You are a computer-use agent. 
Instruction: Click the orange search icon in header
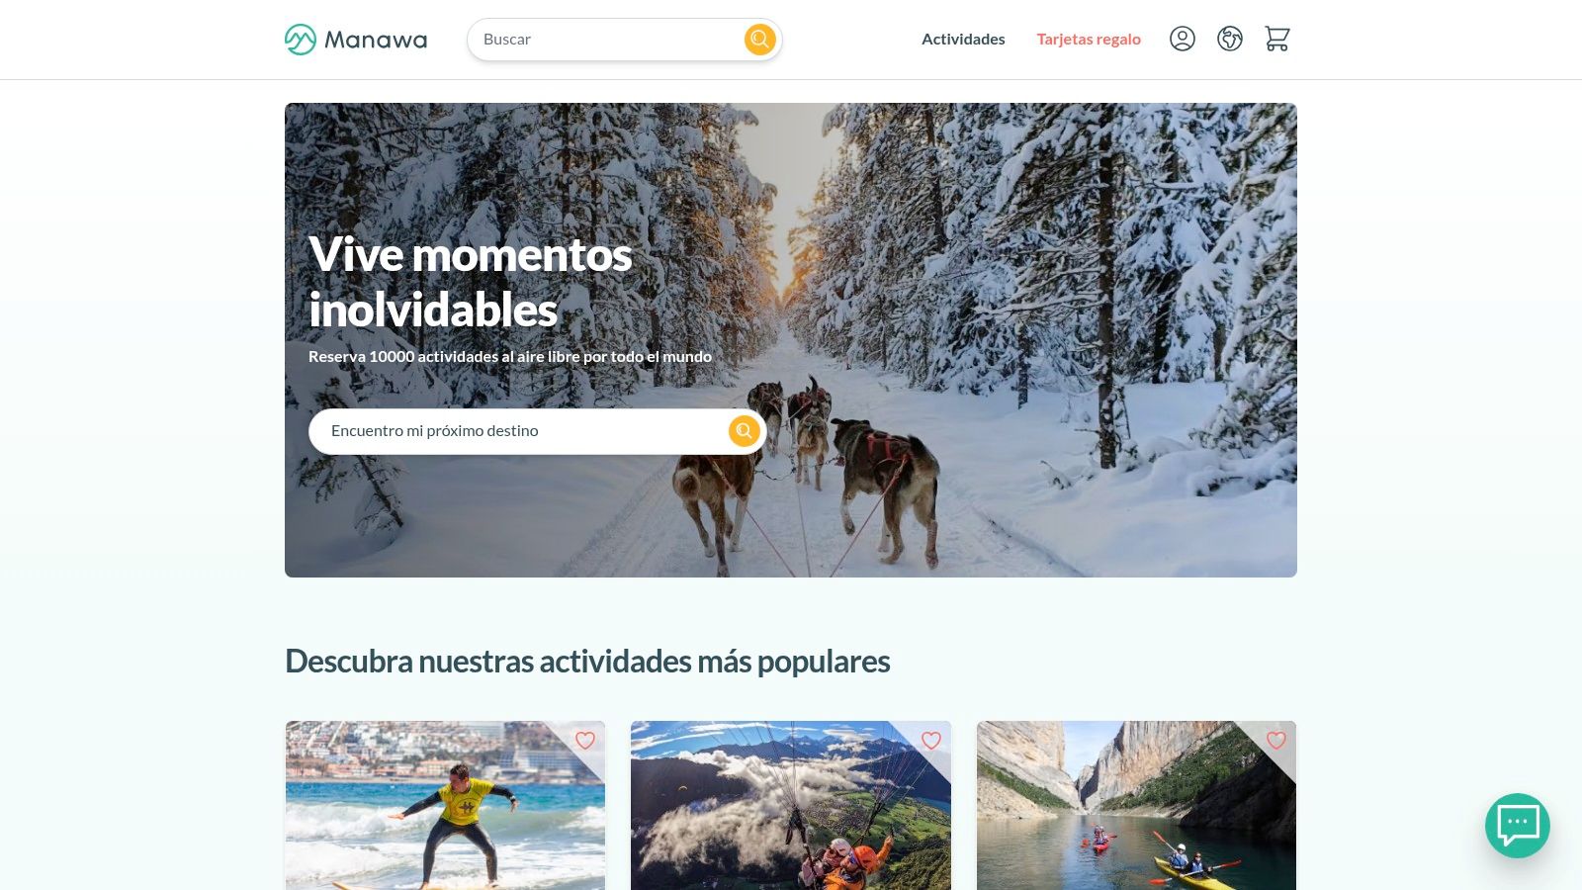pyautogui.click(x=759, y=40)
